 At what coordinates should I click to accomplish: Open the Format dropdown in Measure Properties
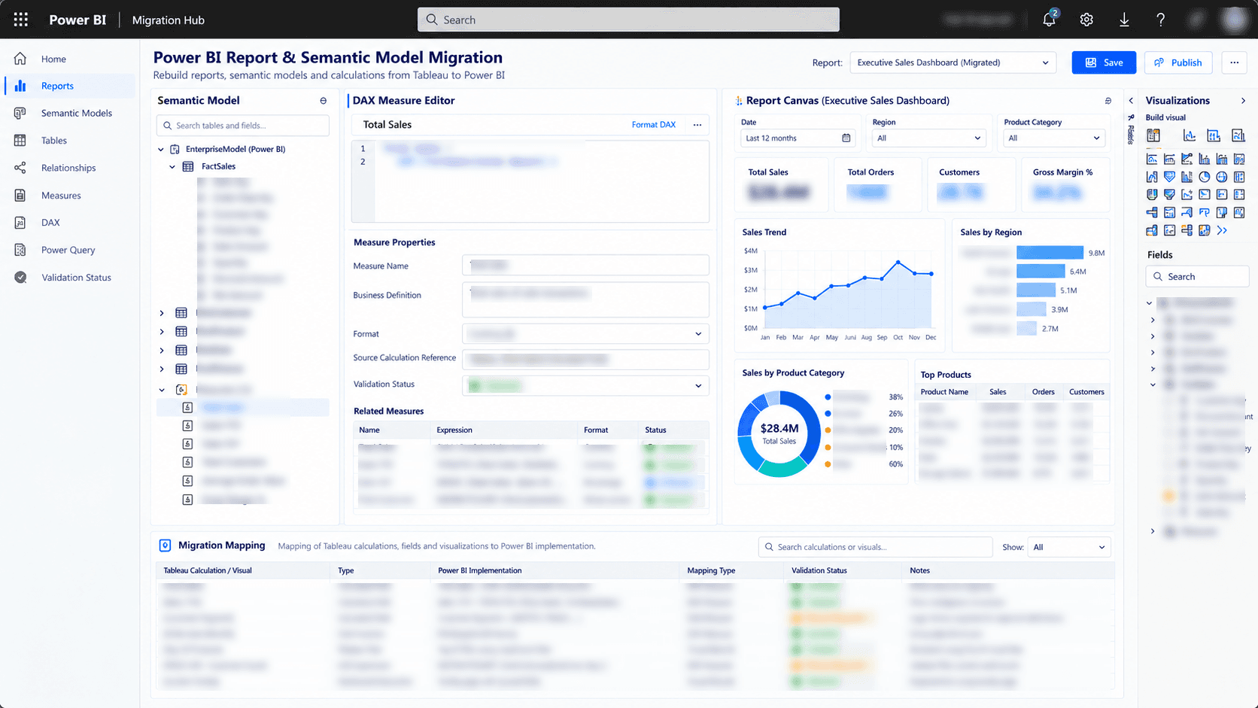tap(585, 333)
